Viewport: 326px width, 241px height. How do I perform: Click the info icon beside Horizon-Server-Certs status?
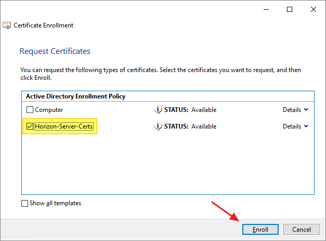pos(159,126)
